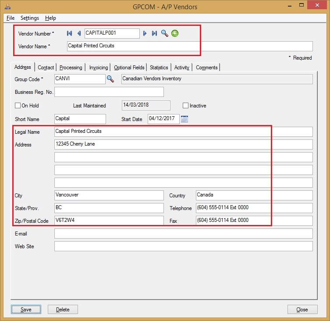The height and width of the screenshot is (321, 330).
Task: Select the Business Reg. No. field
Action: tap(109, 92)
